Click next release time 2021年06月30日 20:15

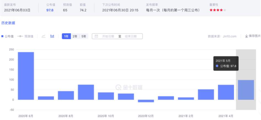(x=120, y=10)
